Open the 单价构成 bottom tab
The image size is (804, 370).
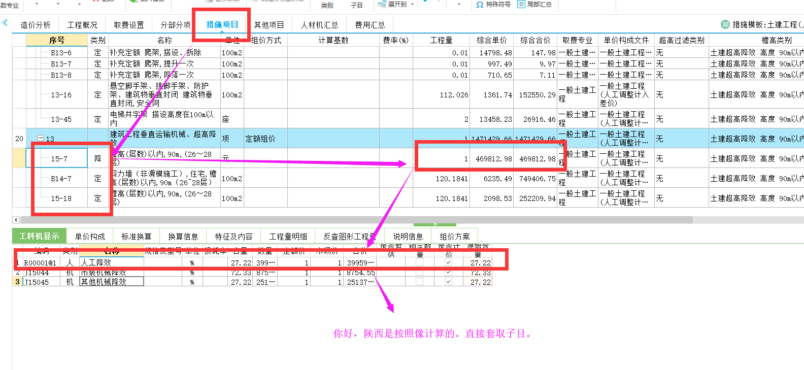tap(90, 237)
